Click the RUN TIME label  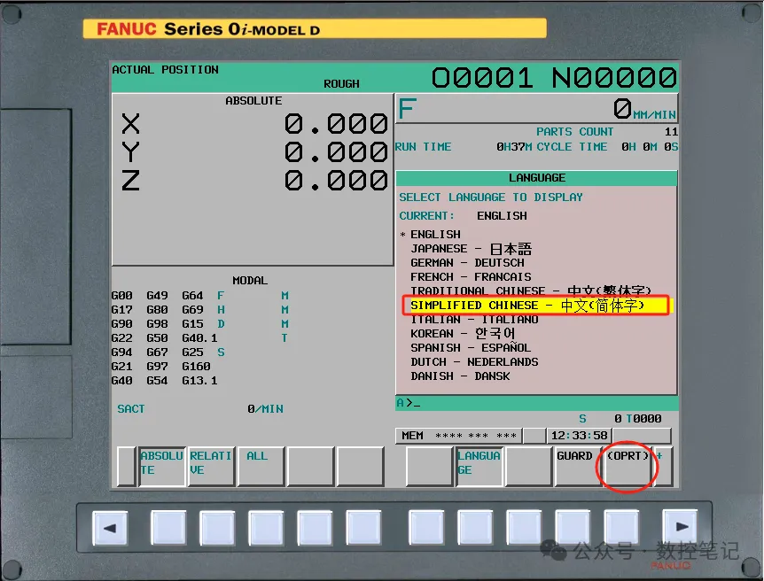423,147
